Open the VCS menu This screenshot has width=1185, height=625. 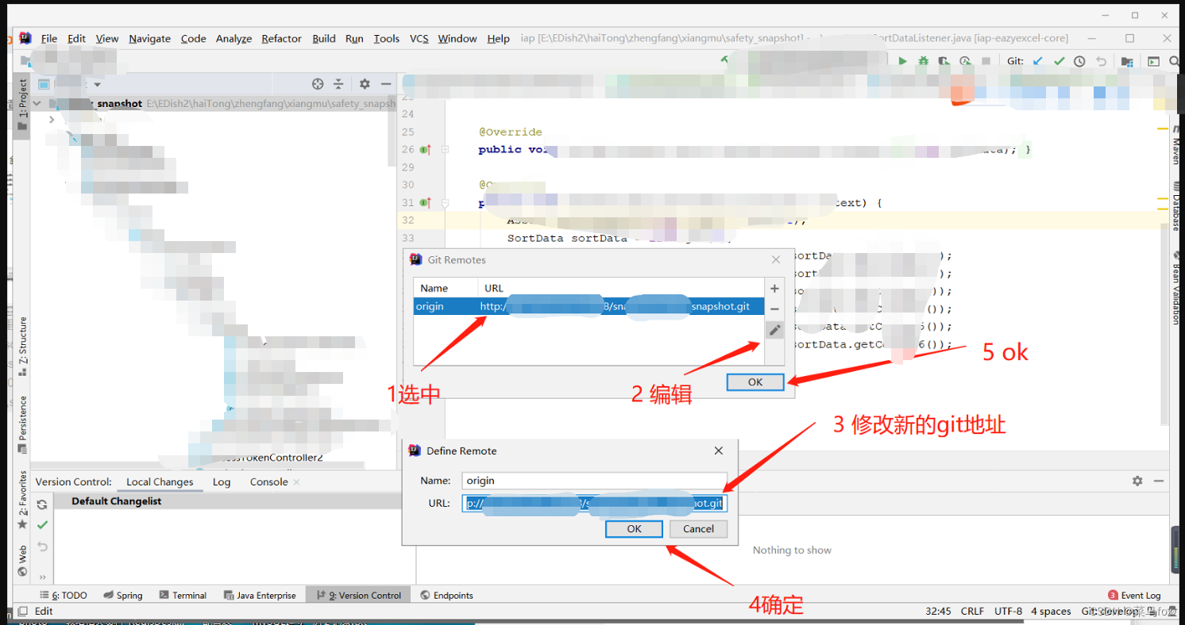419,38
